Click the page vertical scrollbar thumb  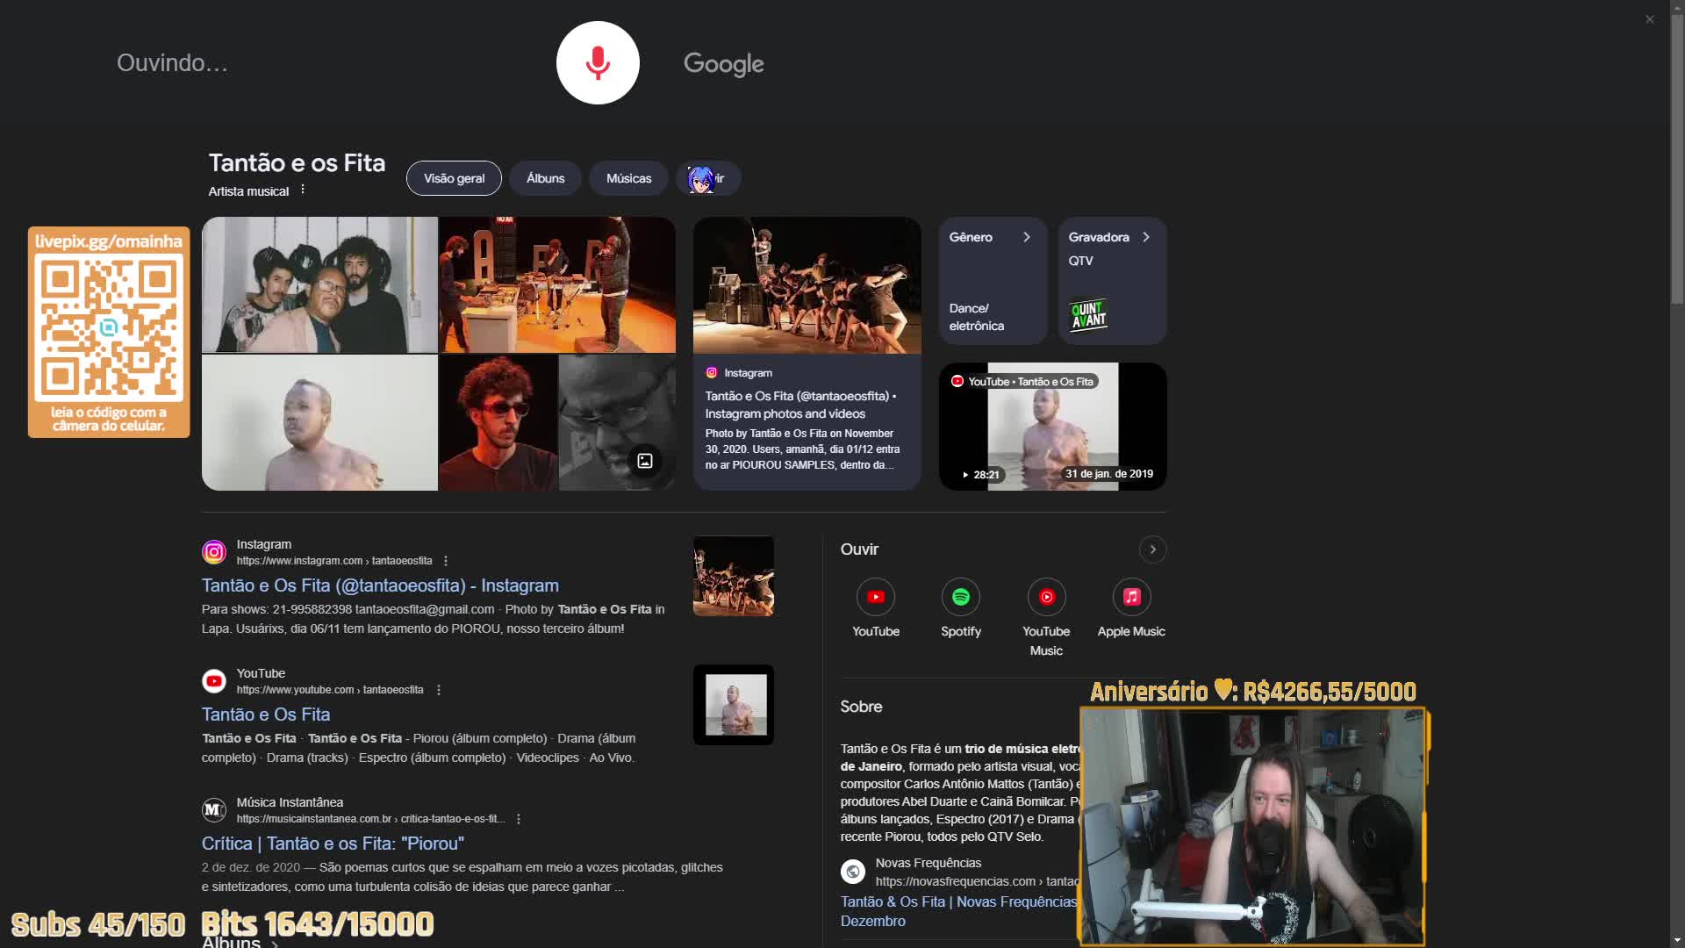tap(1677, 158)
